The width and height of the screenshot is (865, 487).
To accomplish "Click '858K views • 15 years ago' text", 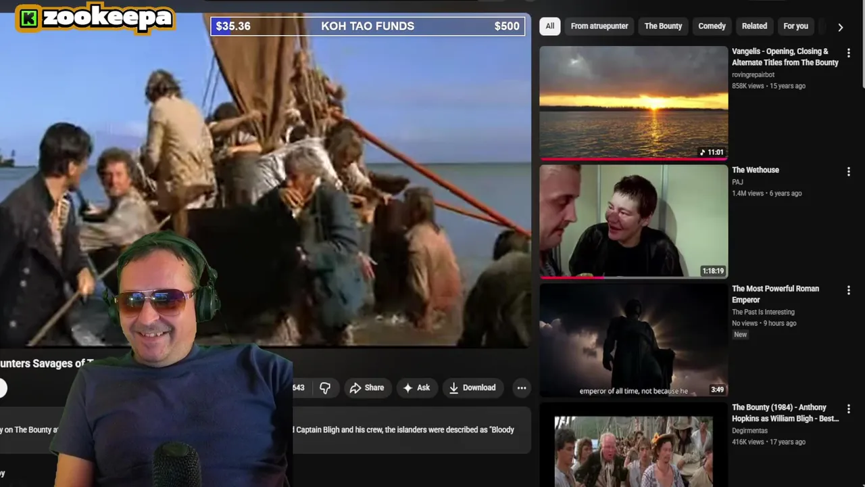I will tap(768, 86).
